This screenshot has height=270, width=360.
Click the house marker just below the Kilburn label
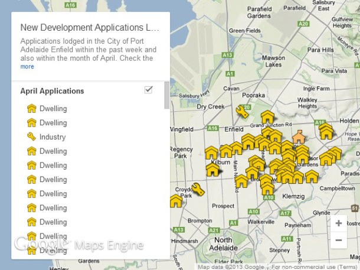click(x=212, y=170)
